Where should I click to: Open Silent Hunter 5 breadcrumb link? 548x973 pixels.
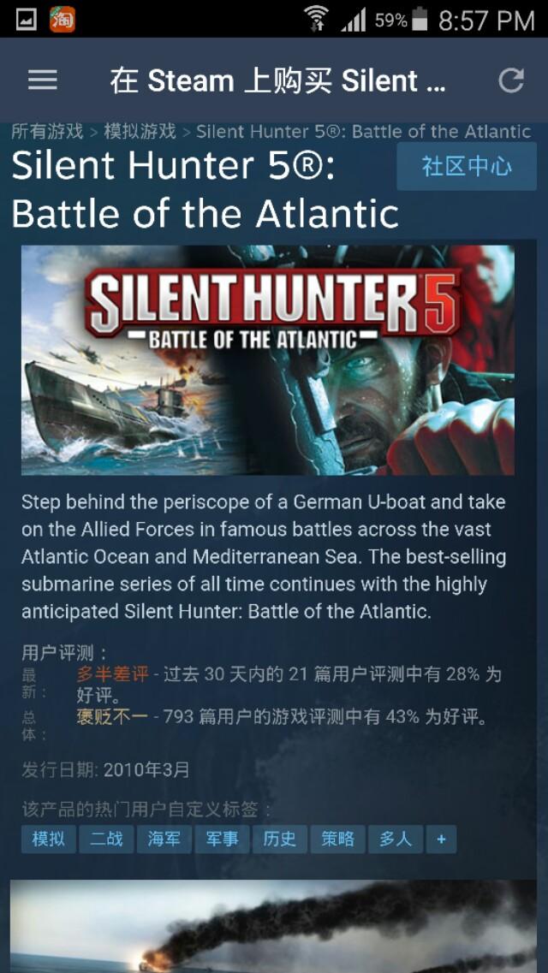coord(364,132)
